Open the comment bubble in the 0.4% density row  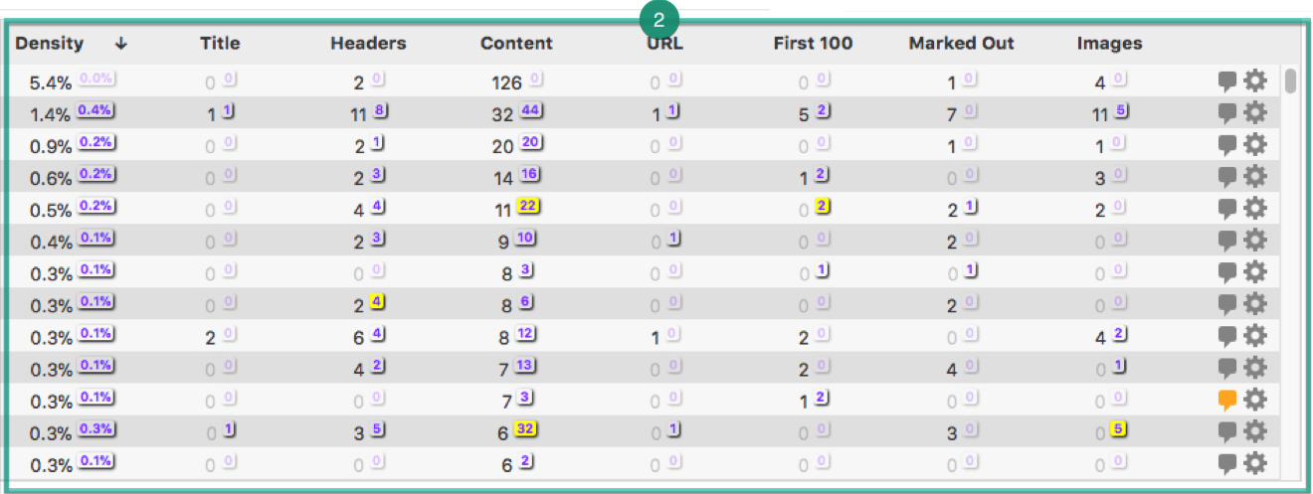(x=1227, y=241)
